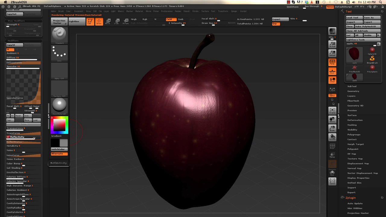Screen dimensions: 386x217
Task: Select the apple tool thumbnail
Action: (x=354, y=55)
